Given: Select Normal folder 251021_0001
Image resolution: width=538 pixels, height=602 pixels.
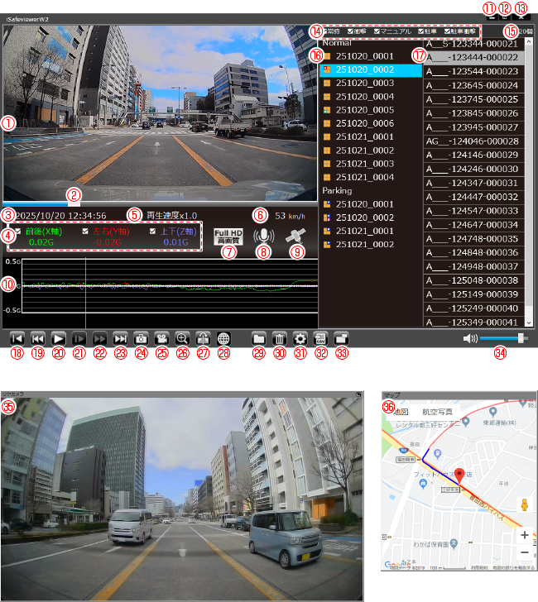Looking at the screenshot, I should [x=365, y=136].
